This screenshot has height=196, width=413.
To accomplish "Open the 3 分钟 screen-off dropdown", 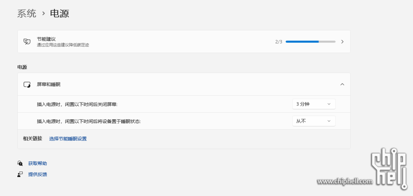I will click(x=314, y=104).
